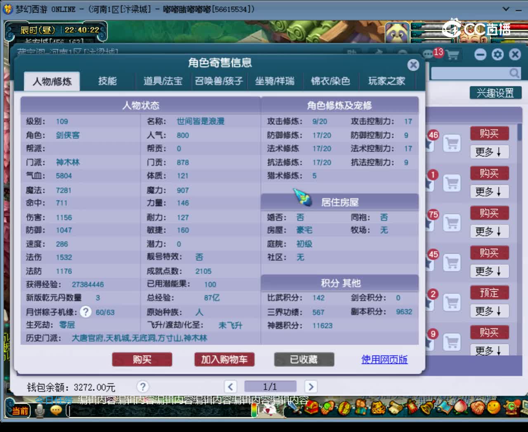Toggle the 当前 chat channel button
This screenshot has height=432, width=528.
(x=20, y=411)
